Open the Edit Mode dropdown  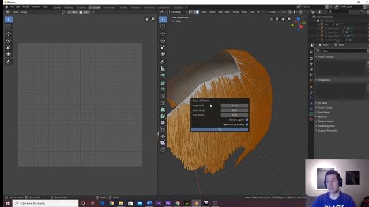pyautogui.click(x=177, y=12)
